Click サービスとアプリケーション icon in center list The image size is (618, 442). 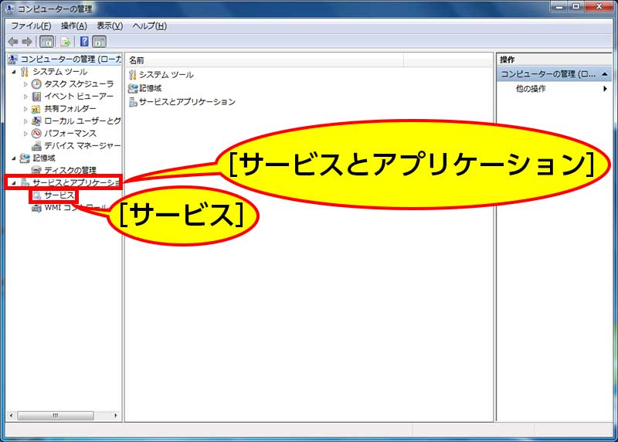133,102
